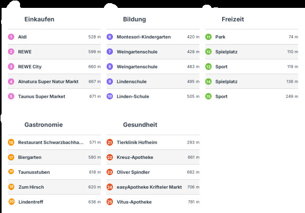Viewport: 305px width, 213px height.
Task: Click the Kreuz-Apotheke list entry
Action: (153, 157)
